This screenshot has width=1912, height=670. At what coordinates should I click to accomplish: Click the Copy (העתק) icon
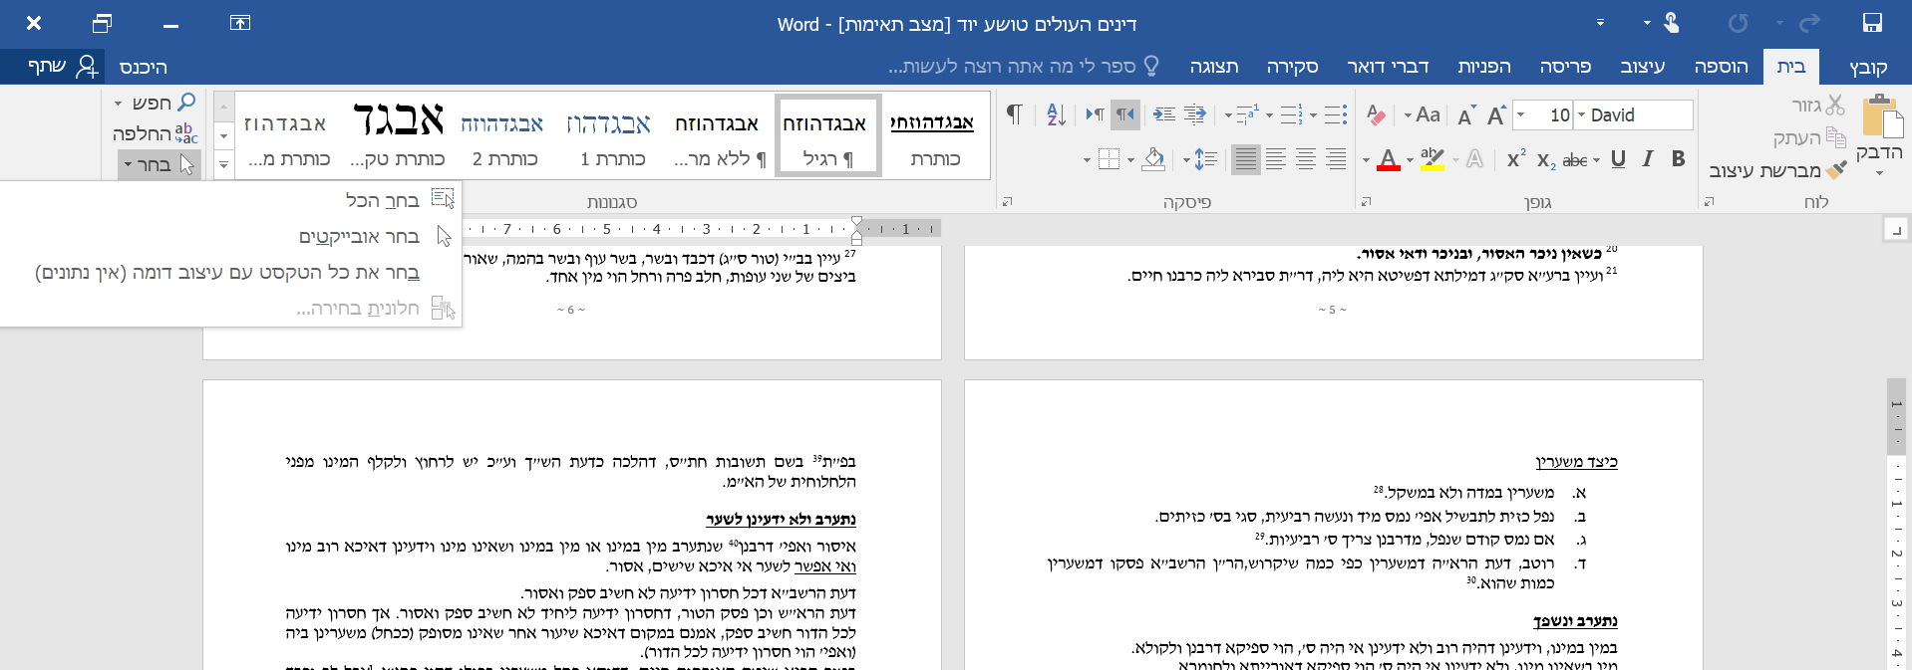[1835, 137]
